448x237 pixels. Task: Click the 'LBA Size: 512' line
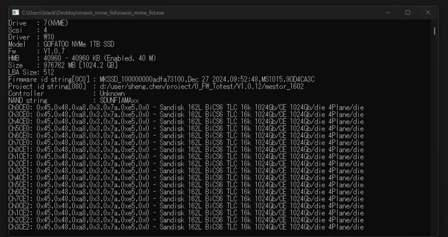31,72
